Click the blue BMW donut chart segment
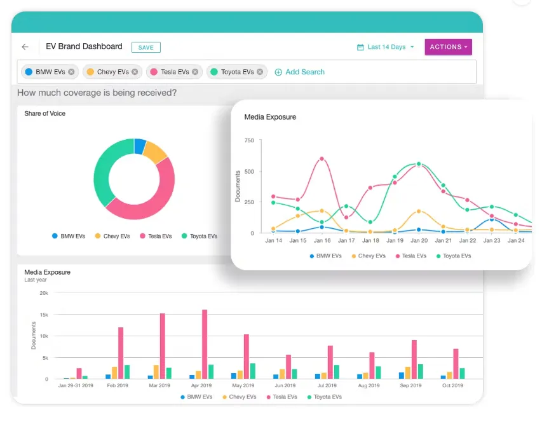 pos(140,146)
